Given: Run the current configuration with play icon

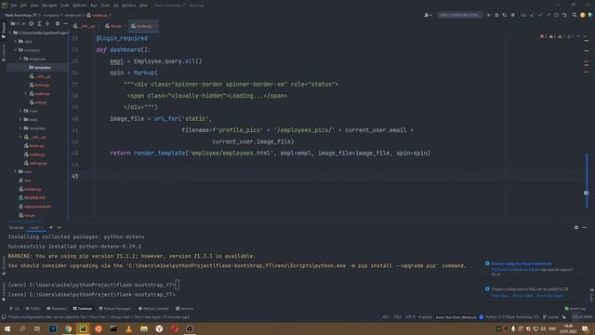Looking at the screenshot, I should [x=488, y=15].
